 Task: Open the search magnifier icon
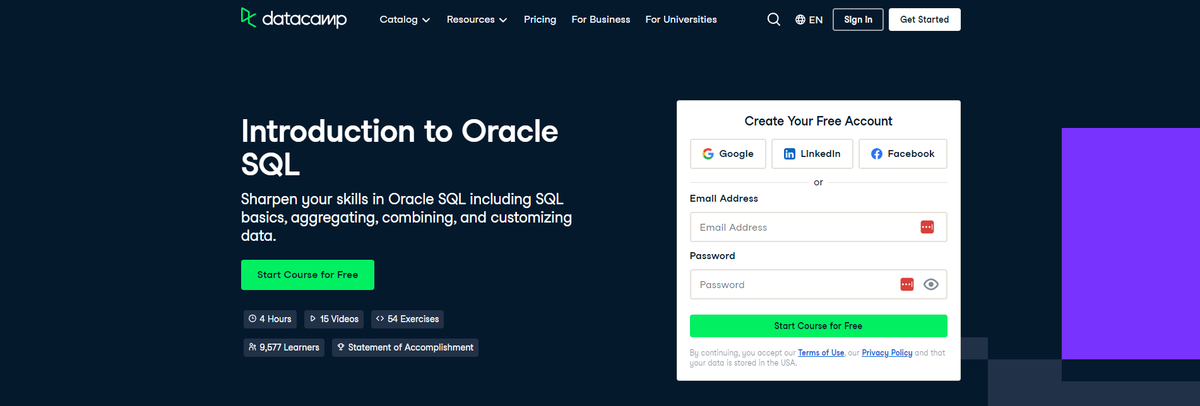[773, 20]
